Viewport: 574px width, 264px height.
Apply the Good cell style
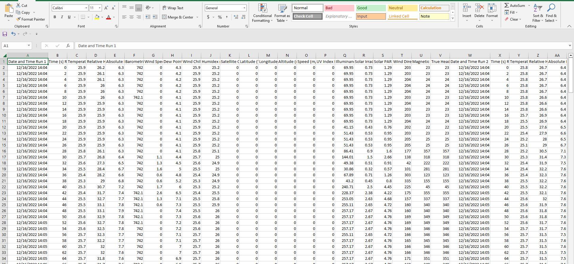click(370, 8)
